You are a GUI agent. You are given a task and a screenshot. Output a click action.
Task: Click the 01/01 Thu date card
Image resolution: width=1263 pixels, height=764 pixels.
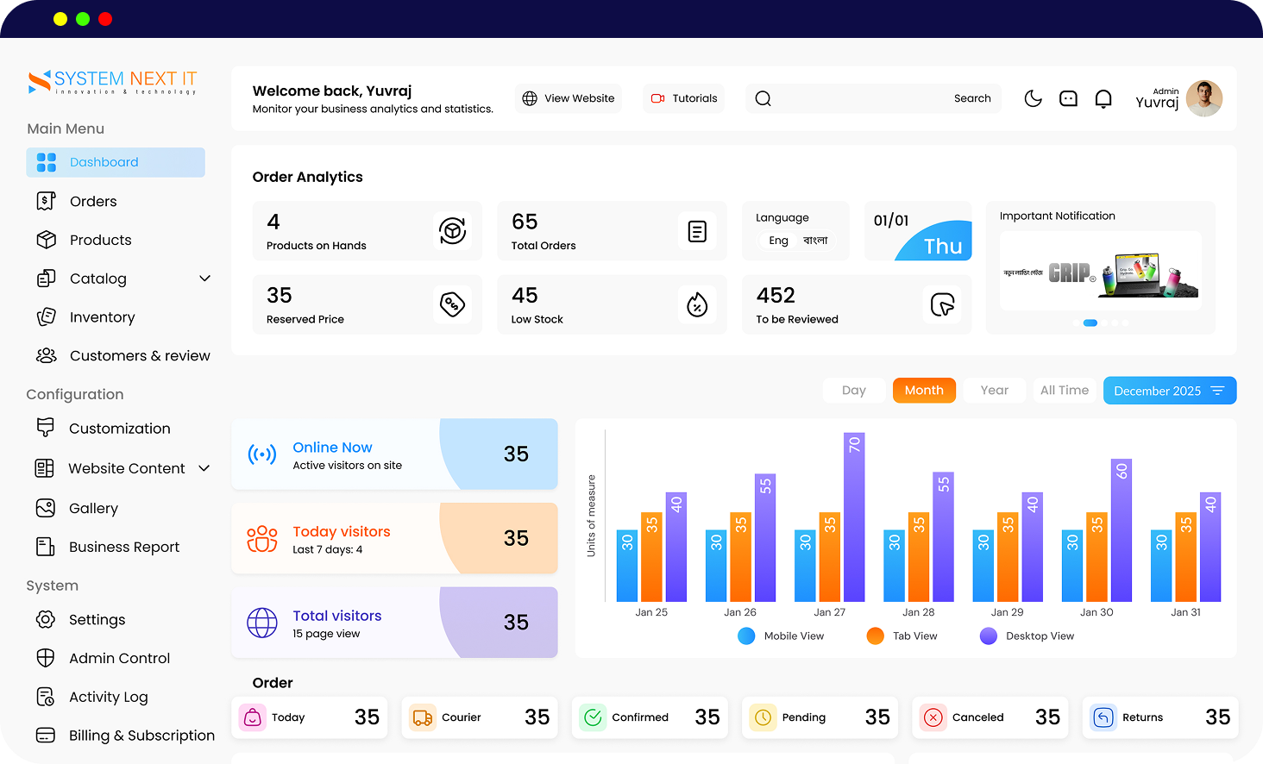click(918, 231)
